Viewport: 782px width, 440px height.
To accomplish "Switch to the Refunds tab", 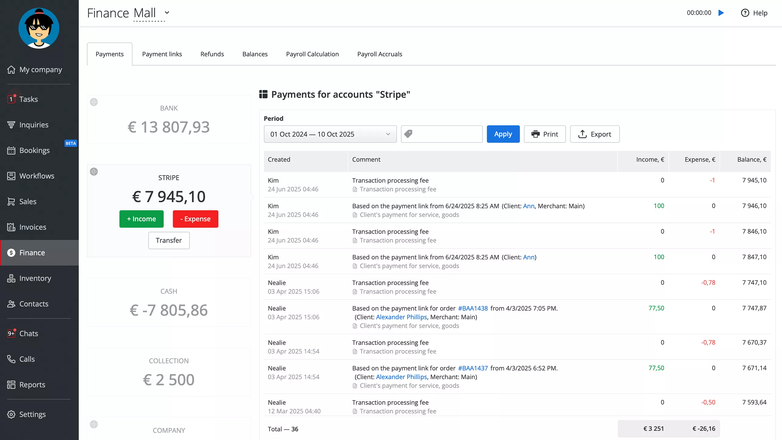I will pyautogui.click(x=212, y=54).
